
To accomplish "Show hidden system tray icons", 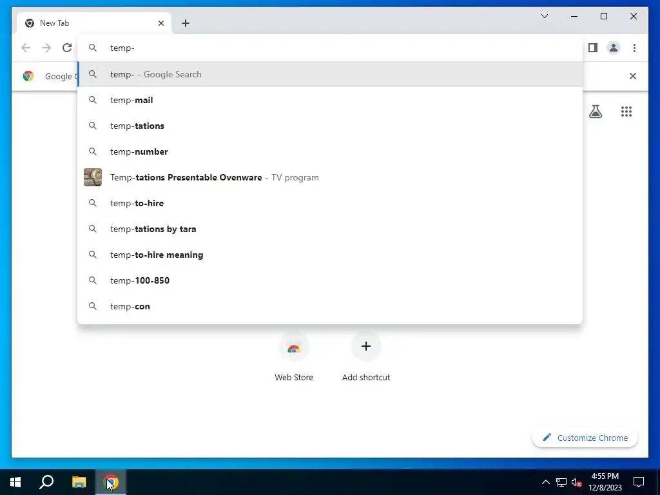I will (x=545, y=482).
